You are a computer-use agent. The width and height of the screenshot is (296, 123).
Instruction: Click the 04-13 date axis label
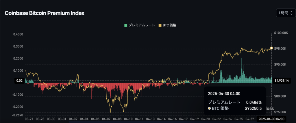[150, 119]
